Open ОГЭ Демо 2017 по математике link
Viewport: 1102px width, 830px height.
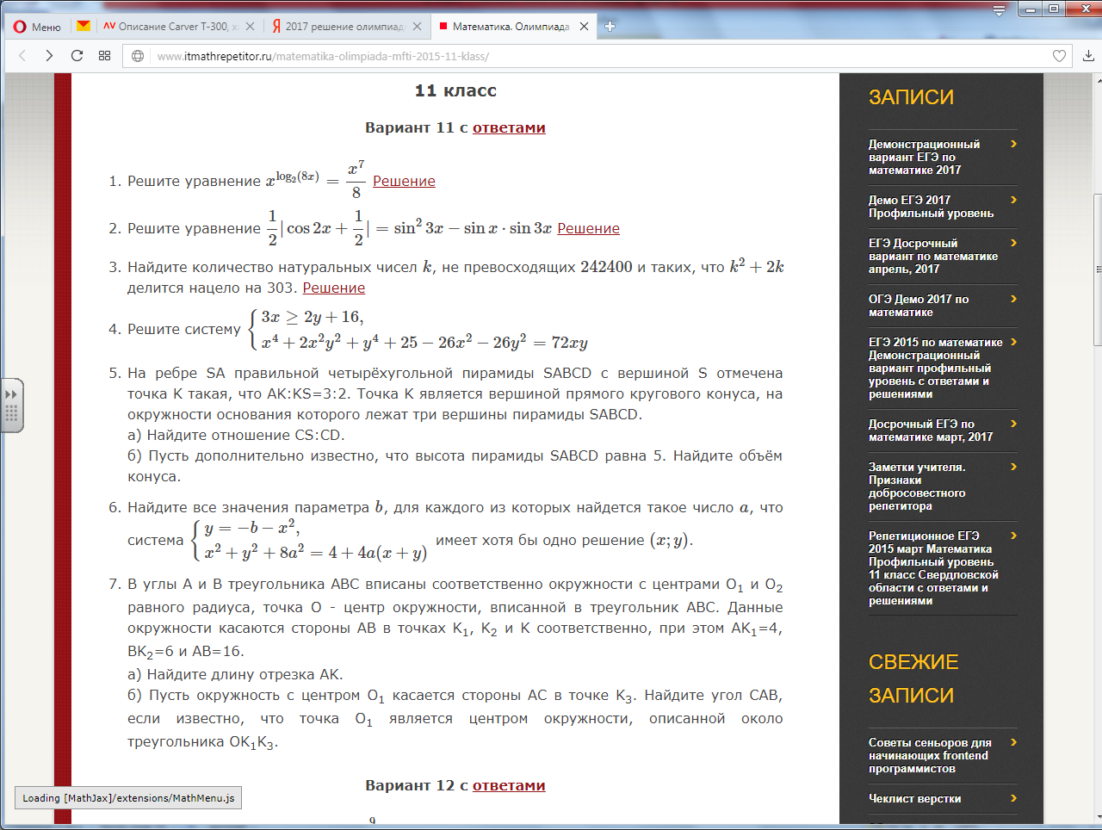919,306
